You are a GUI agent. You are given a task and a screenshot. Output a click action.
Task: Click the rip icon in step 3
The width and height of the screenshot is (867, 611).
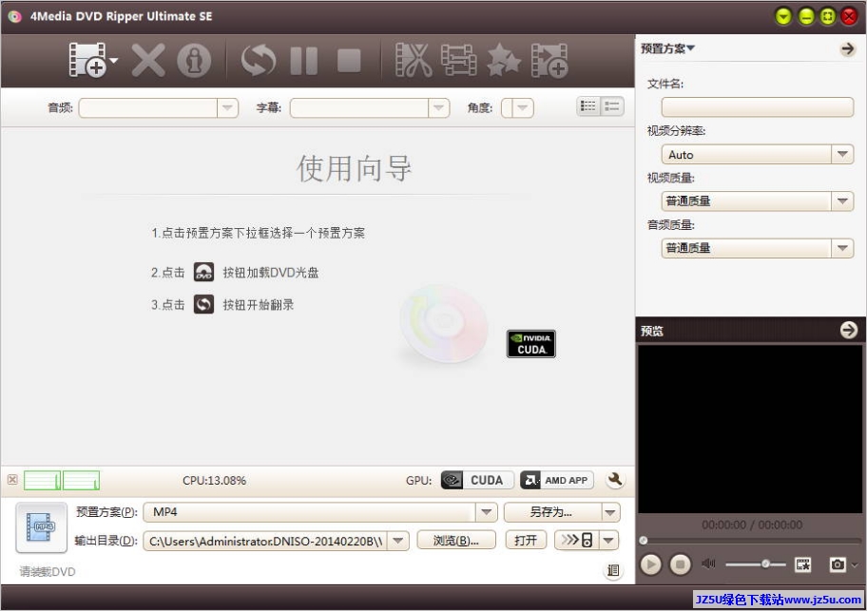pos(203,304)
